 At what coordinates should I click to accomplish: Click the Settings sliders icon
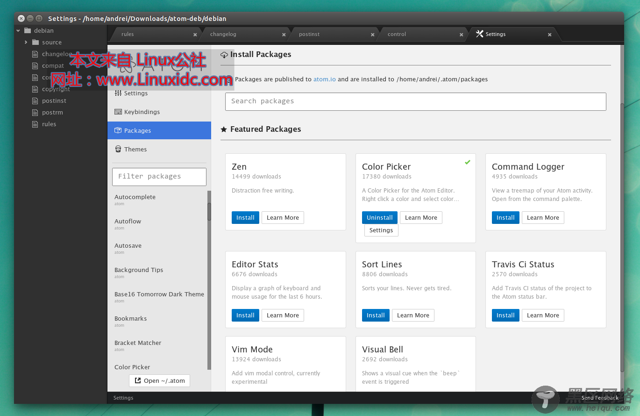118,93
